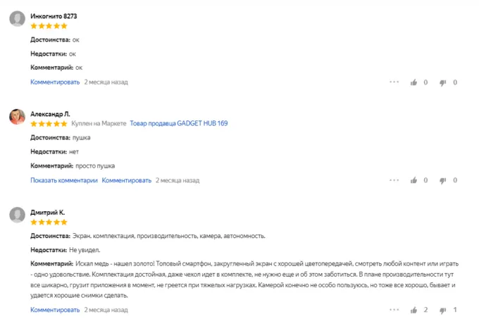Click Комментировать under Инкогнито 8273 review

(55, 82)
